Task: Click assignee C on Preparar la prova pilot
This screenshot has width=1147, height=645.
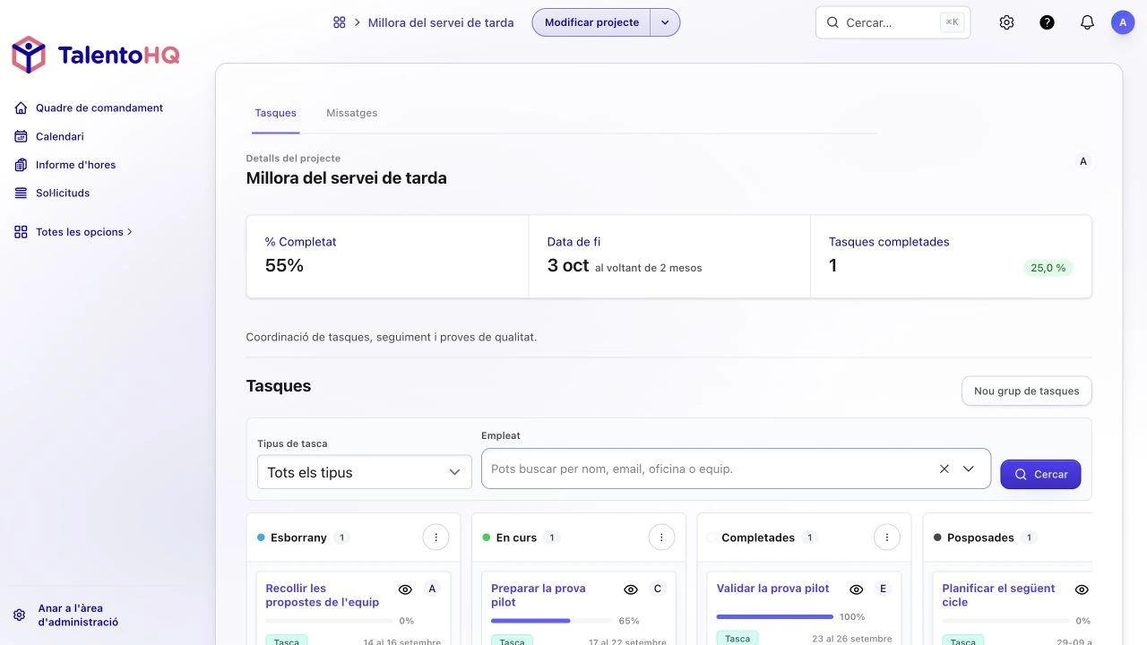Action: pyautogui.click(x=658, y=589)
